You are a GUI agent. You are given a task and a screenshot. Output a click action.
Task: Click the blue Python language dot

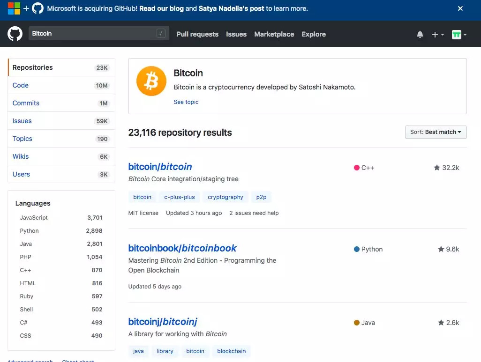tap(356, 249)
